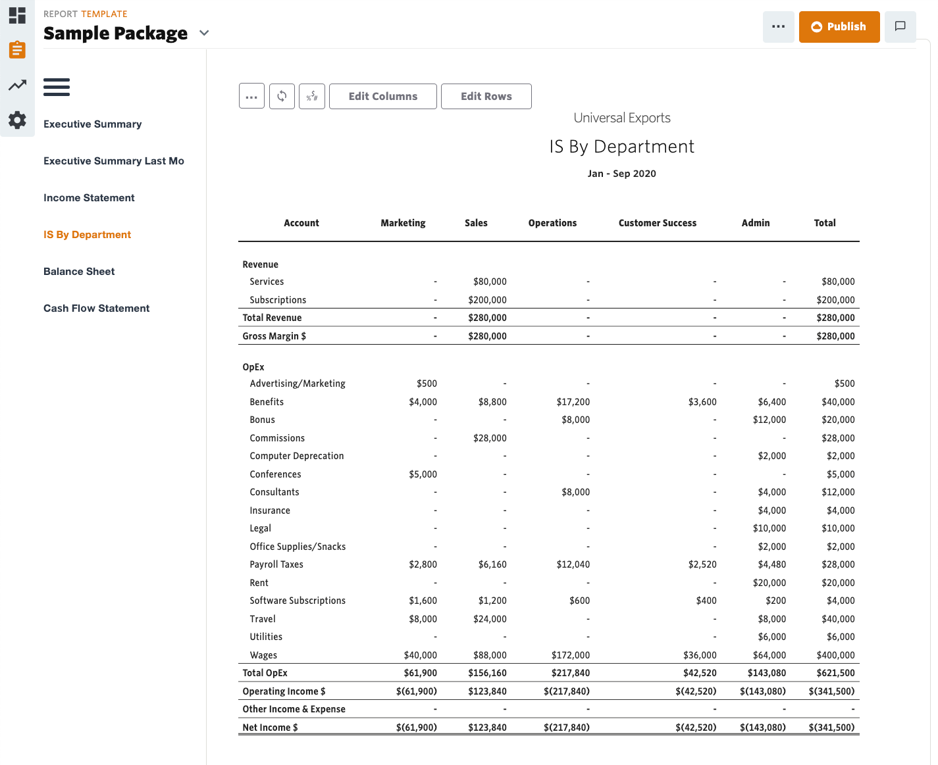Select Executive Summary in the sidebar
This screenshot has width=938, height=765.
pyautogui.click(x=93, y=124)
